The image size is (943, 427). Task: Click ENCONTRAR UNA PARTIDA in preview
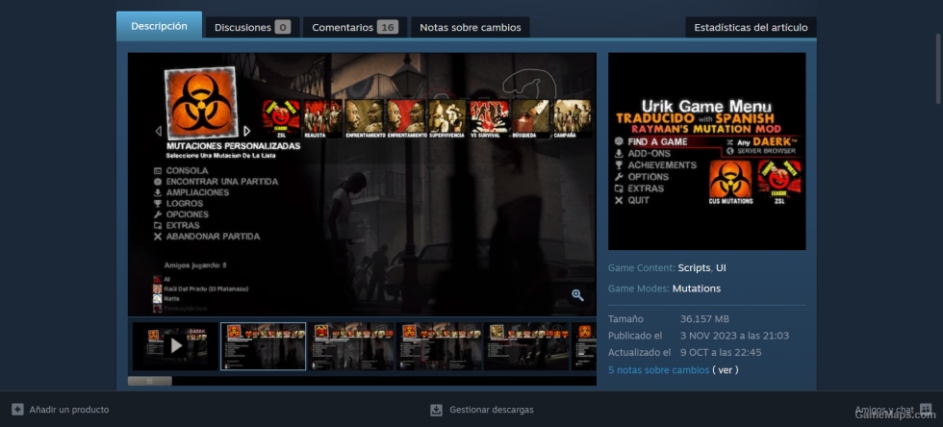click(222, 182)
